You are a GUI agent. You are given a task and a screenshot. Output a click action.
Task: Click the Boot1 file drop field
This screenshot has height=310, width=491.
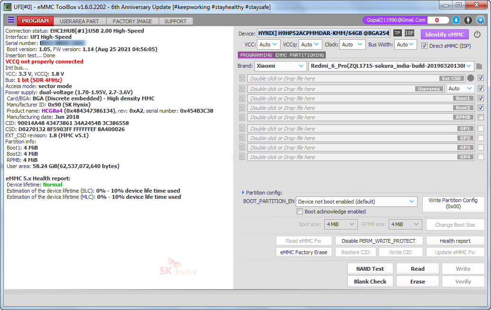tap(361, 98)
